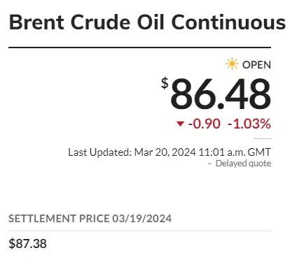Click the short gray line above Last Updated
Viewport: 297px width, 269px height.
click(263, 138)
